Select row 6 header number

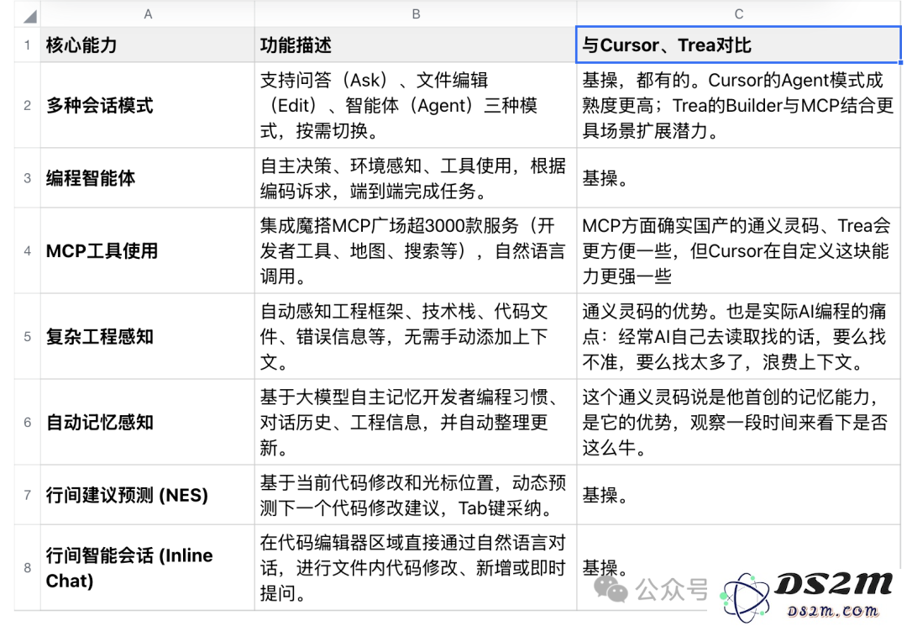click(27, 422)
